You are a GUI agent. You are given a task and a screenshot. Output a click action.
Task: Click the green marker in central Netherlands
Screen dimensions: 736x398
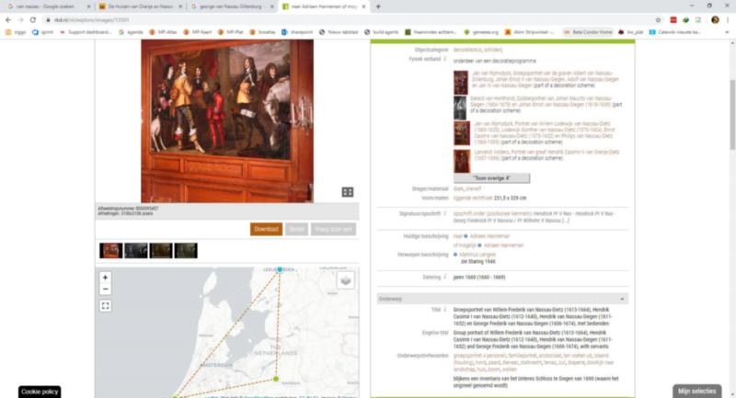coord(276,379)
